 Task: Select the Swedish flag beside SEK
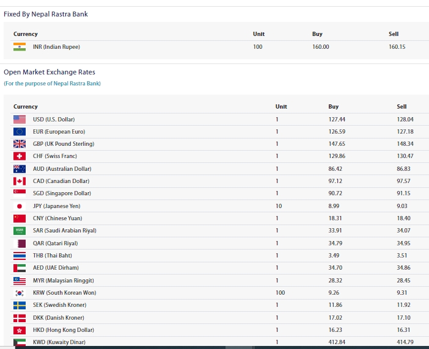coord(20,305)
